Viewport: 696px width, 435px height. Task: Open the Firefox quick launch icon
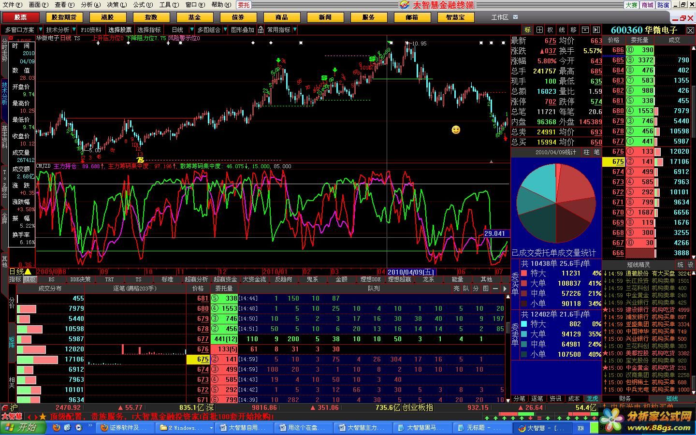click(57, 428)
